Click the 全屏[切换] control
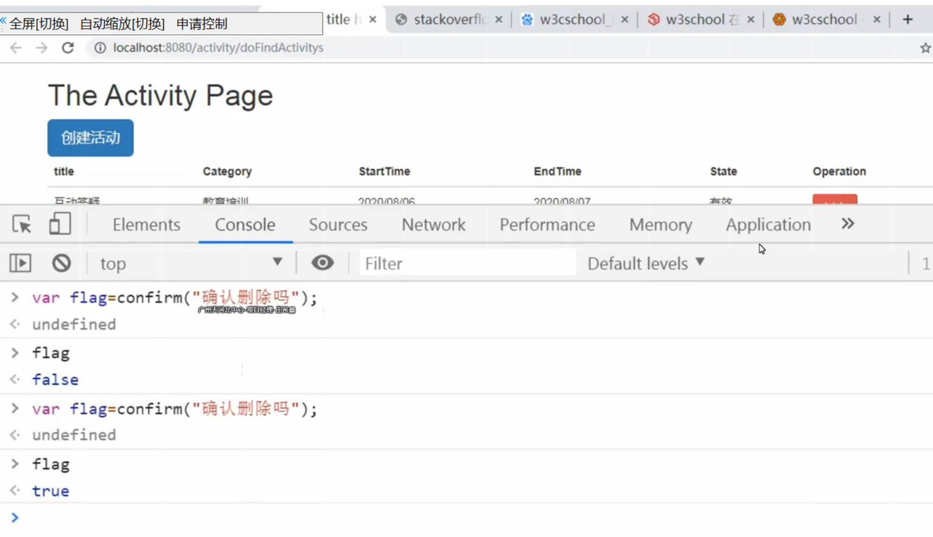The image size is (933, 537). (x=38, y=24)
